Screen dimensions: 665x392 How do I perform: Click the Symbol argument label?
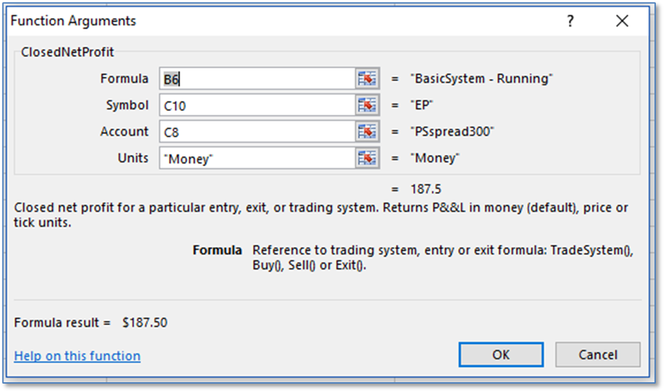point(127,105)
